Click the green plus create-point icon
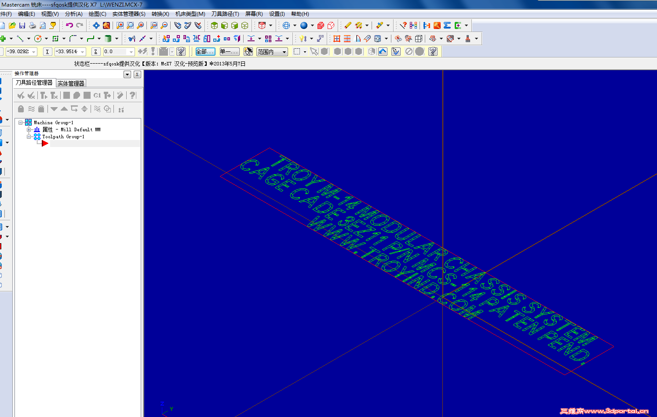Viewport: 657px width, 417px height. [3, 39]
